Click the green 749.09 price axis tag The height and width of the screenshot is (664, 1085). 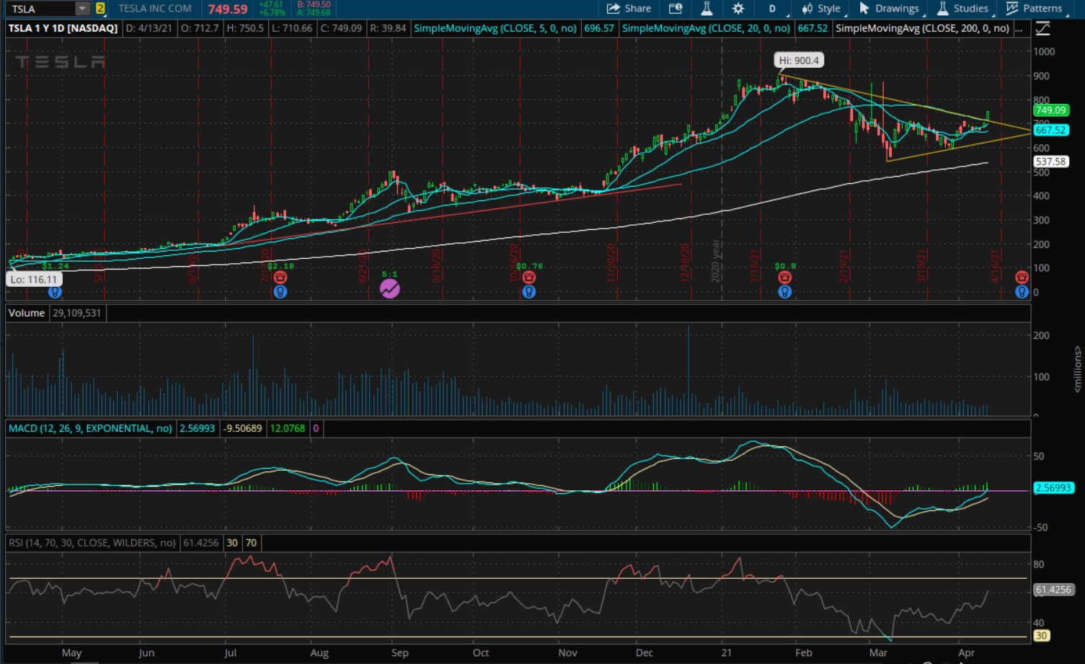1050,110
